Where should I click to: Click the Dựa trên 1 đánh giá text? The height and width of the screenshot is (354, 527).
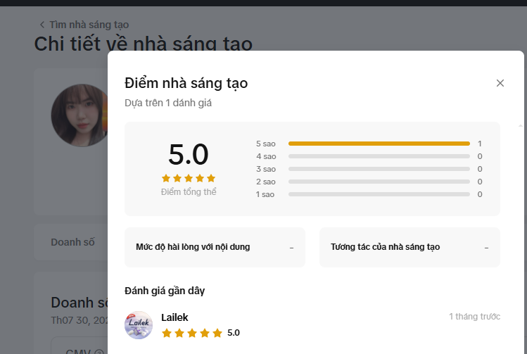click(168, 103)
